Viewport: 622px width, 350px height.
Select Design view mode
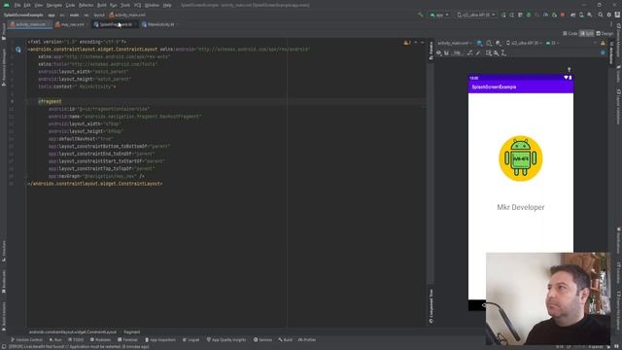[x=605, y=34]
